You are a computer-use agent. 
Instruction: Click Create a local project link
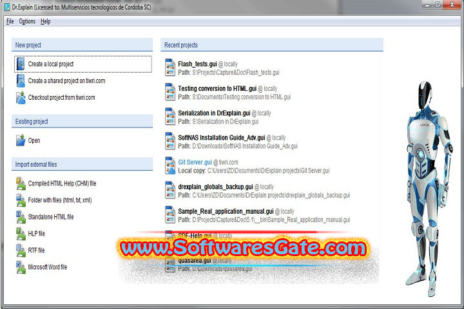(x=51, y=64)
